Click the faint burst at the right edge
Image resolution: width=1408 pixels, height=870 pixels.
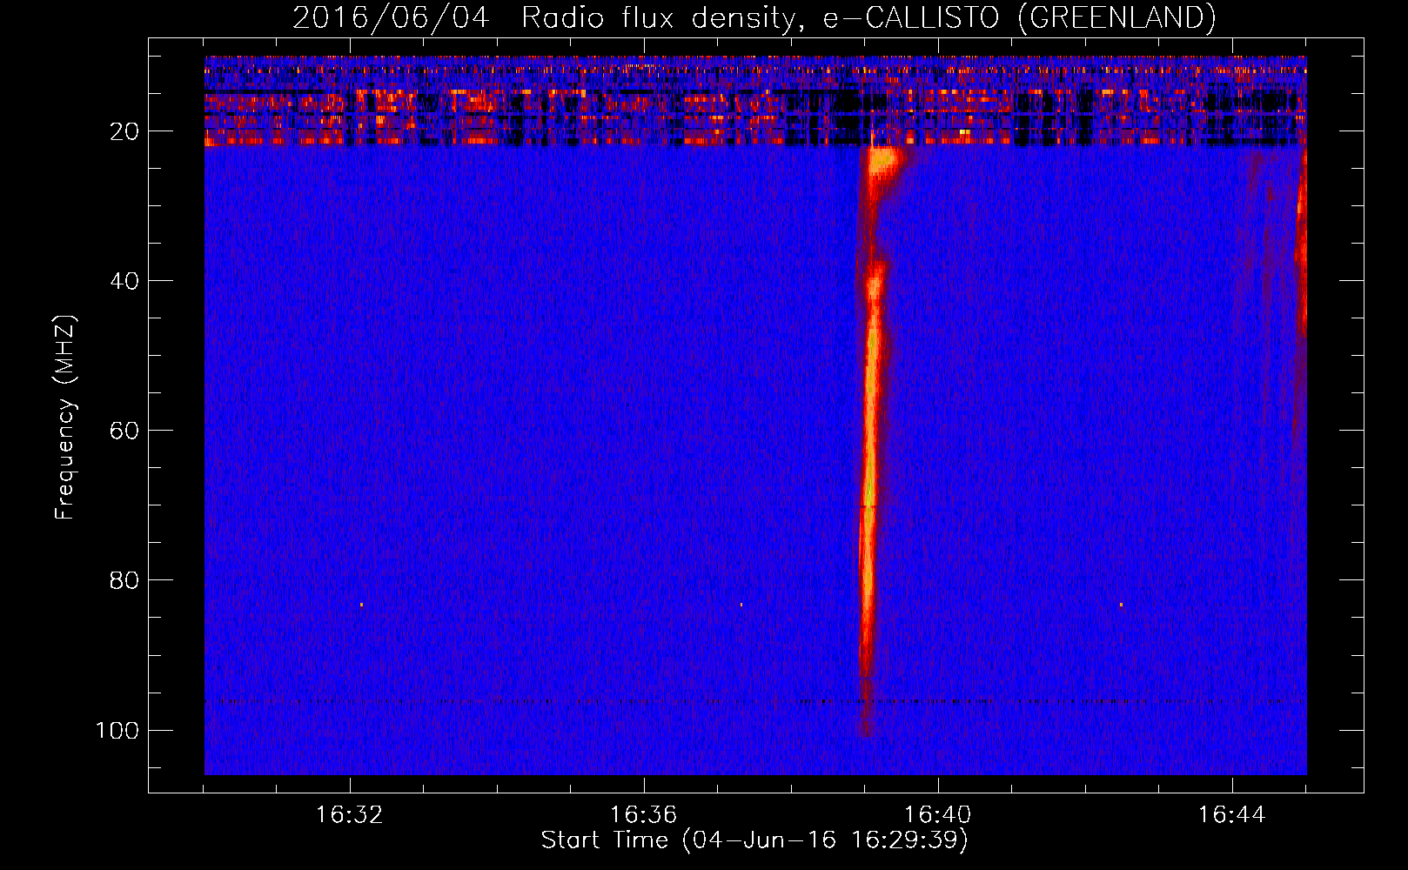pos(1300,252)
